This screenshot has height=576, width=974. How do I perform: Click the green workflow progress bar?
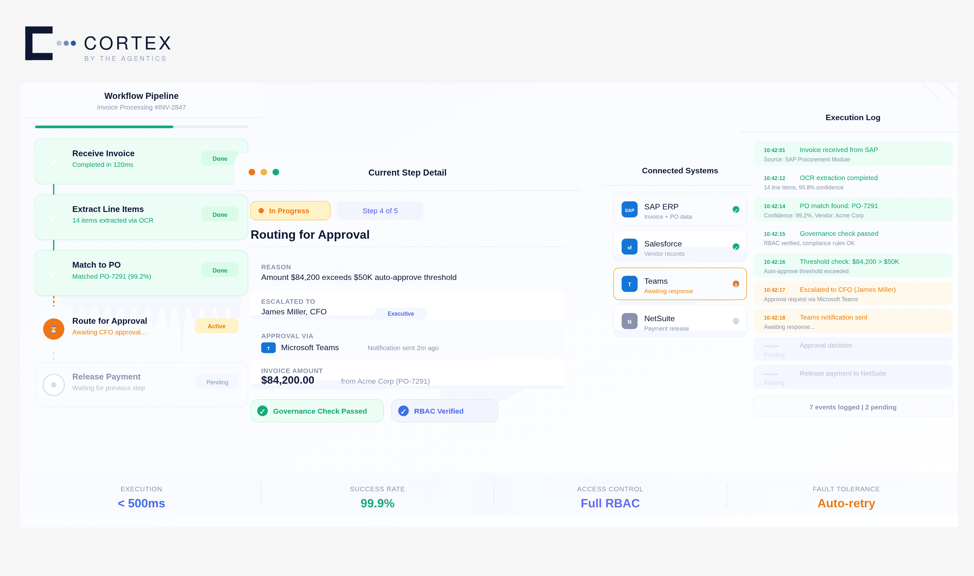tap(104, 127)
